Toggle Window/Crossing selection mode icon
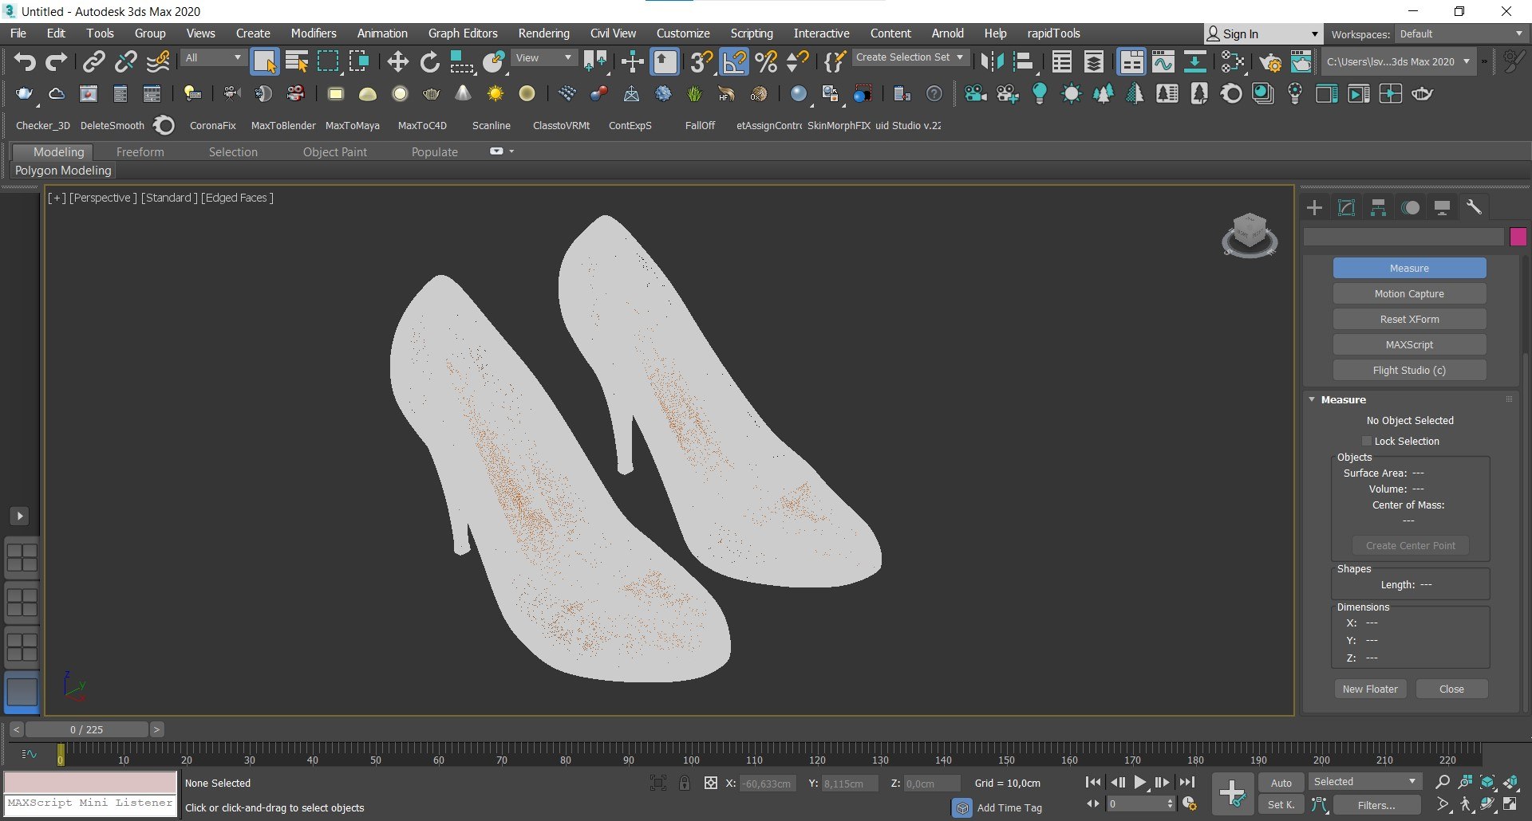 [359, 61]
